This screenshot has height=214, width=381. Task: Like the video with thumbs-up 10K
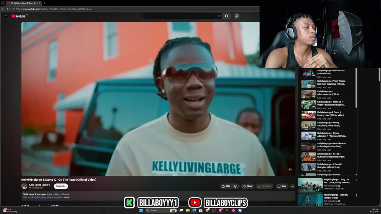(226, 186)
